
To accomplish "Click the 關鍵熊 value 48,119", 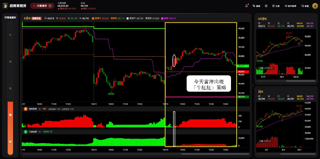I will click(x=121, y=18).
